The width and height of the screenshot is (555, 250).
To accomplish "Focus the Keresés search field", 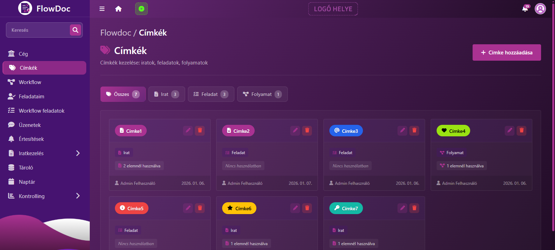I will click(38, 30).
